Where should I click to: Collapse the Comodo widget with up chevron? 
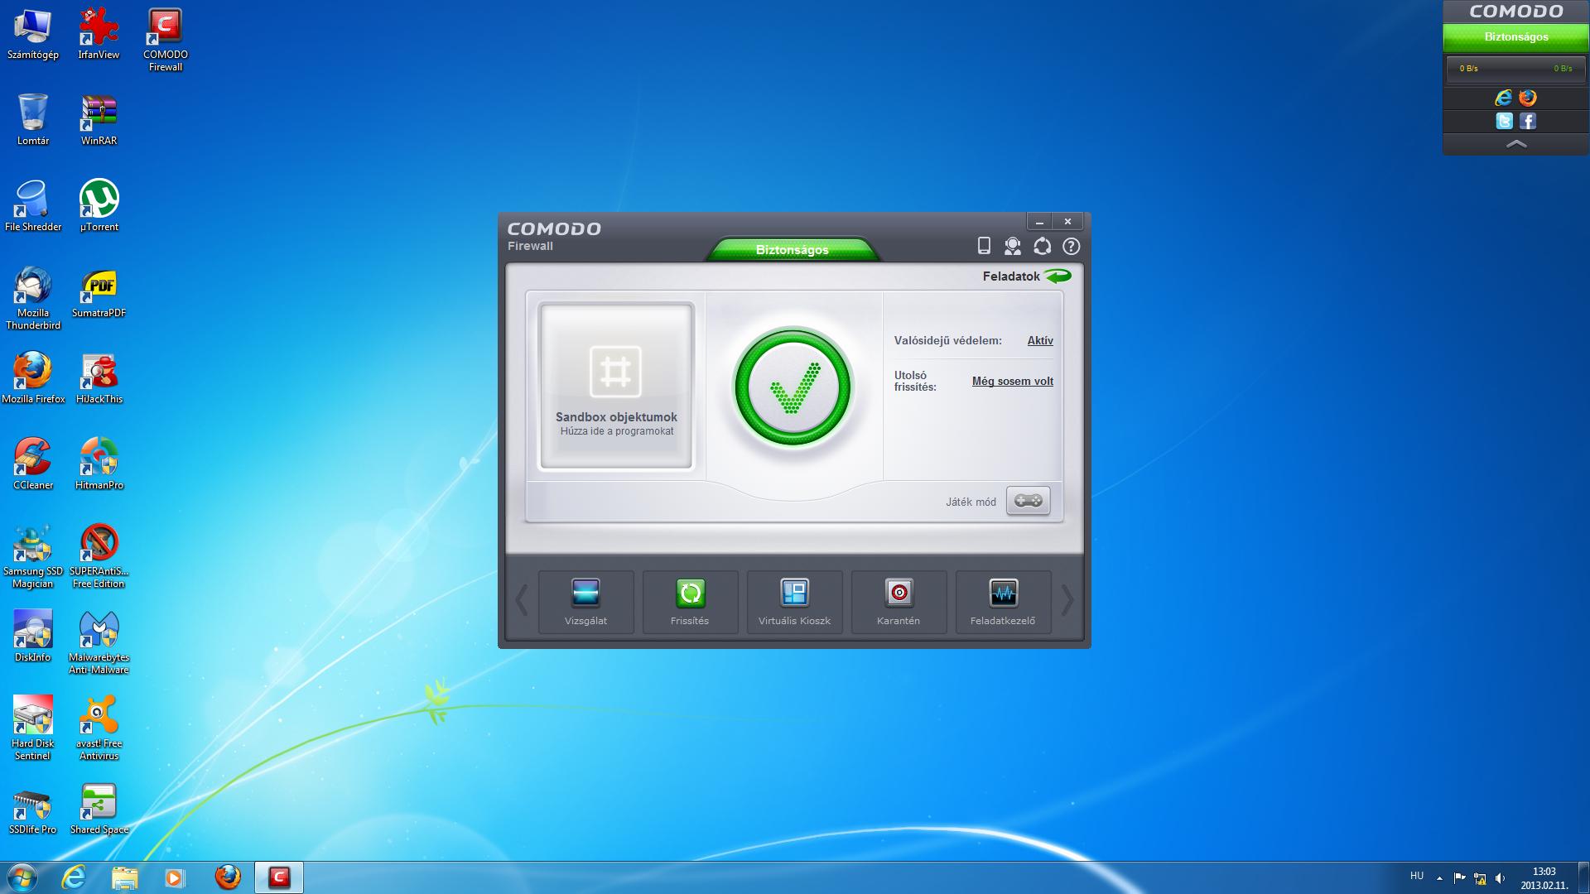tap(1516, 144)
